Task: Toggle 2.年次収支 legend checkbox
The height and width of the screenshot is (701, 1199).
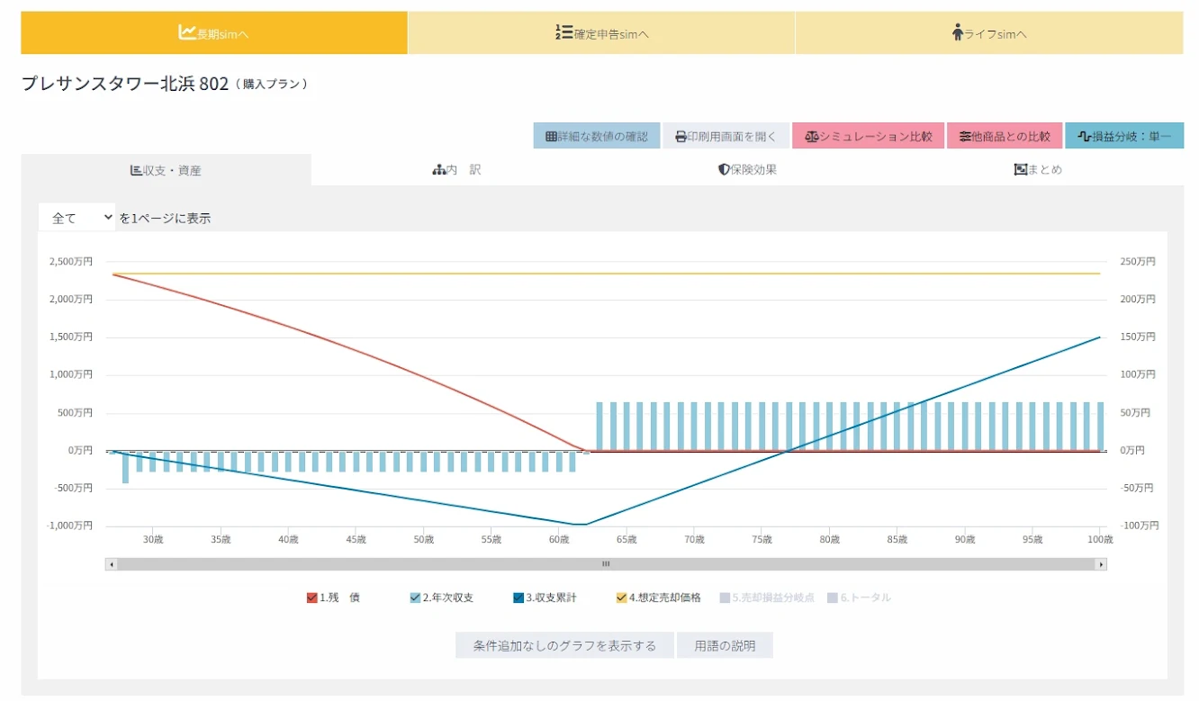Action: (415, 598)
